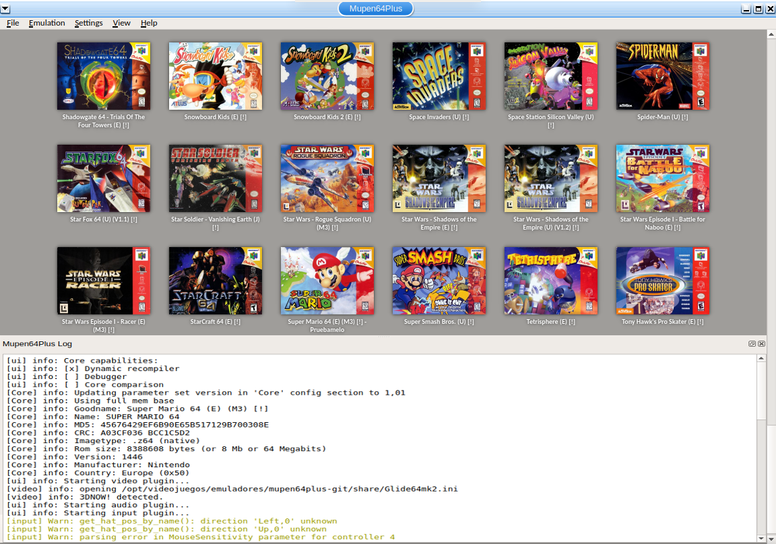Select the Super Mario 64 cover
This screenshot has width=776, height=544.
tap(327, 280)
